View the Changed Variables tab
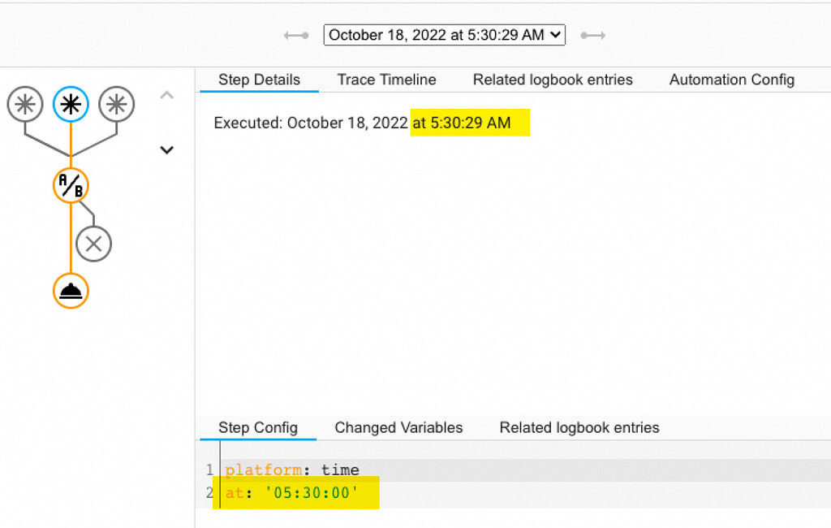 click(398, 427)
